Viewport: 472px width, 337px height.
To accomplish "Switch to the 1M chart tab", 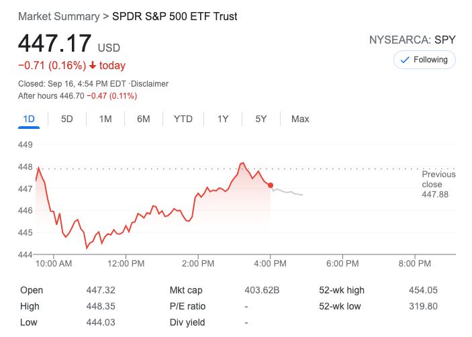I will (x=105, y=119).
